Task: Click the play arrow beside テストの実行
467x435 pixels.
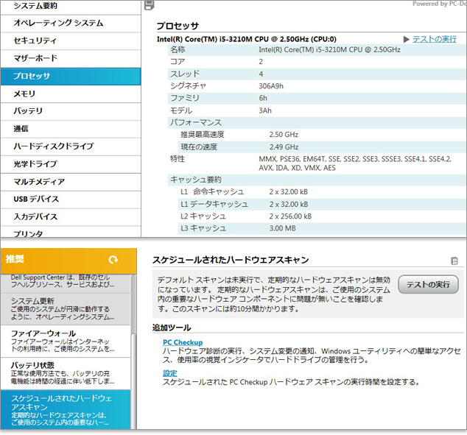Action: pyautogui.click(x=406, y=39)
